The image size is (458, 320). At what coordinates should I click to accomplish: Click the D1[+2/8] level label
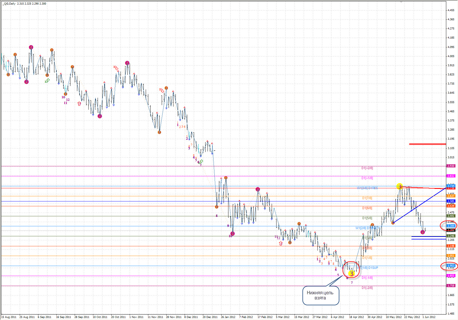click(x=367, y=168)
